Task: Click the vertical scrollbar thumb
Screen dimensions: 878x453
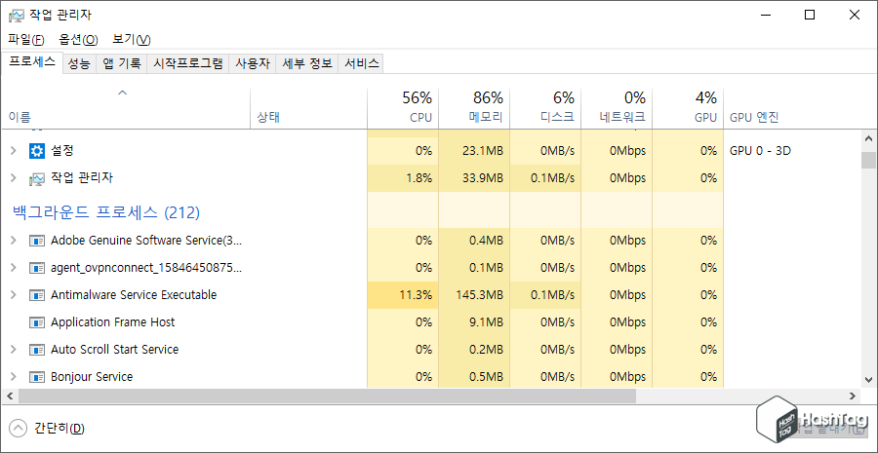Action: (x=868, y=160)
